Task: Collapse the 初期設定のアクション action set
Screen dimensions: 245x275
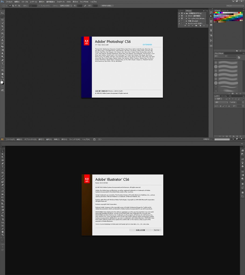Action: point(184,13)
